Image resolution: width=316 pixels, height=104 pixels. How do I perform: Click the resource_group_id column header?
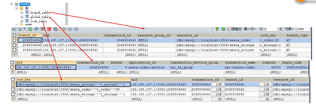coord(156,35)
